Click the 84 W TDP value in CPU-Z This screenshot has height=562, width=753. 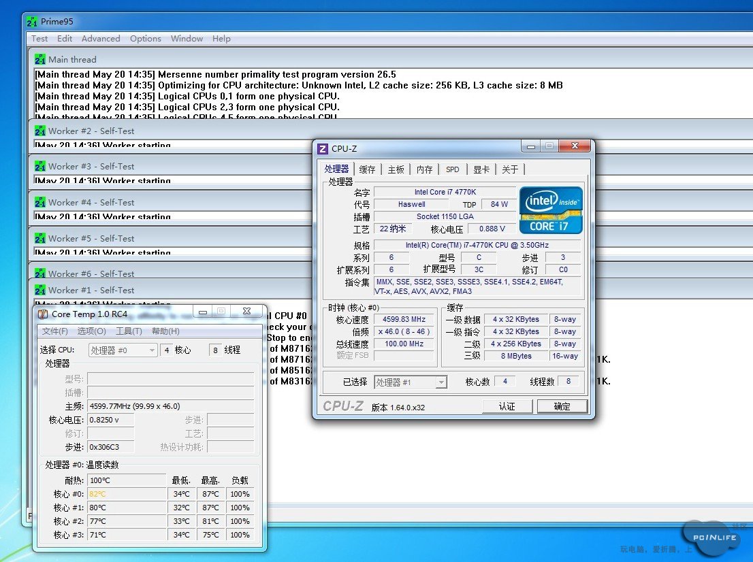[499, 204]
